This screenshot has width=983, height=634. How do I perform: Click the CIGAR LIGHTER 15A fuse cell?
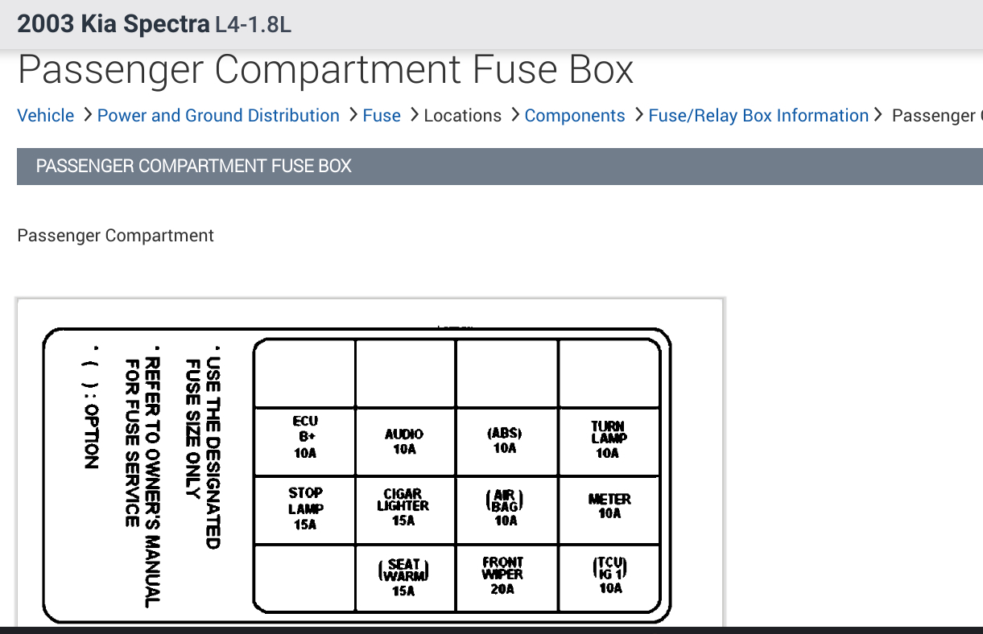point(405,509)
